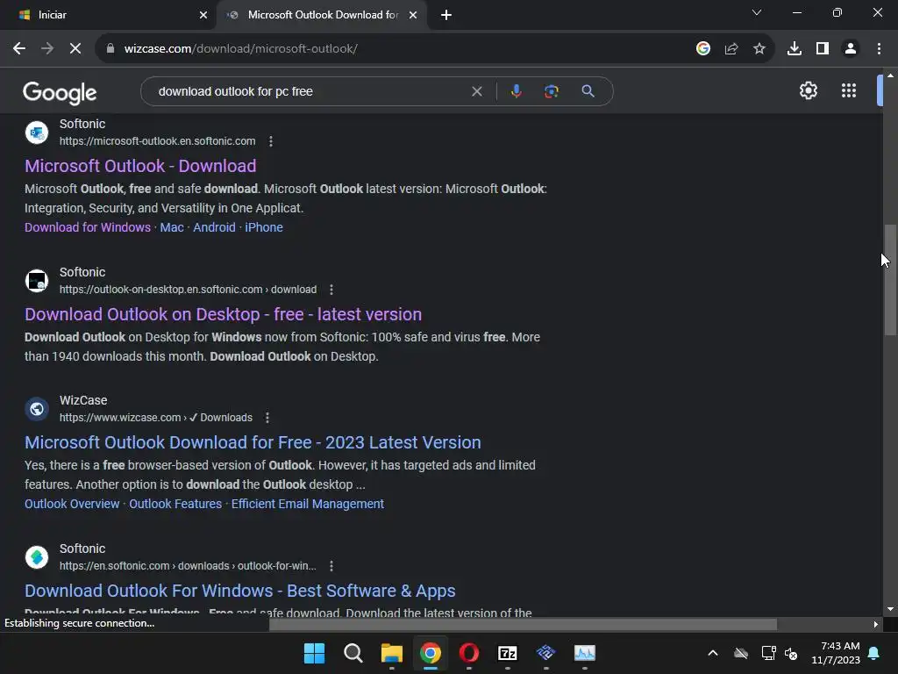Open Opera browser from taskbar
The width and height of the screenshot is (898, 674).
click(468, 653)
